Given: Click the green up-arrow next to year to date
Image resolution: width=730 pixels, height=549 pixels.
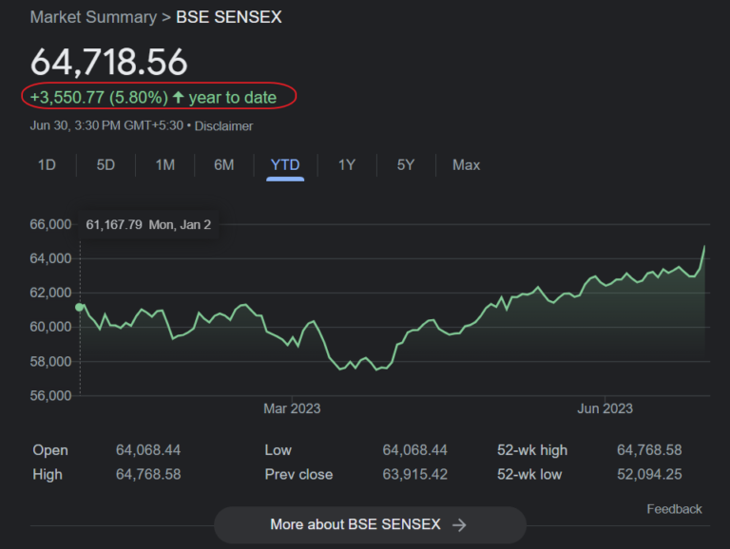Looking at the screenshot, I should pyautogui.click(x=179, y=97).
